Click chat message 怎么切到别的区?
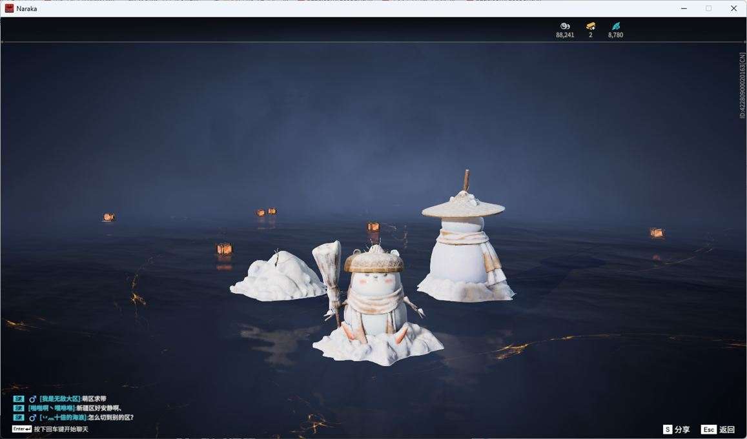Viewport: 747px width, 439px height. [111, 418]
